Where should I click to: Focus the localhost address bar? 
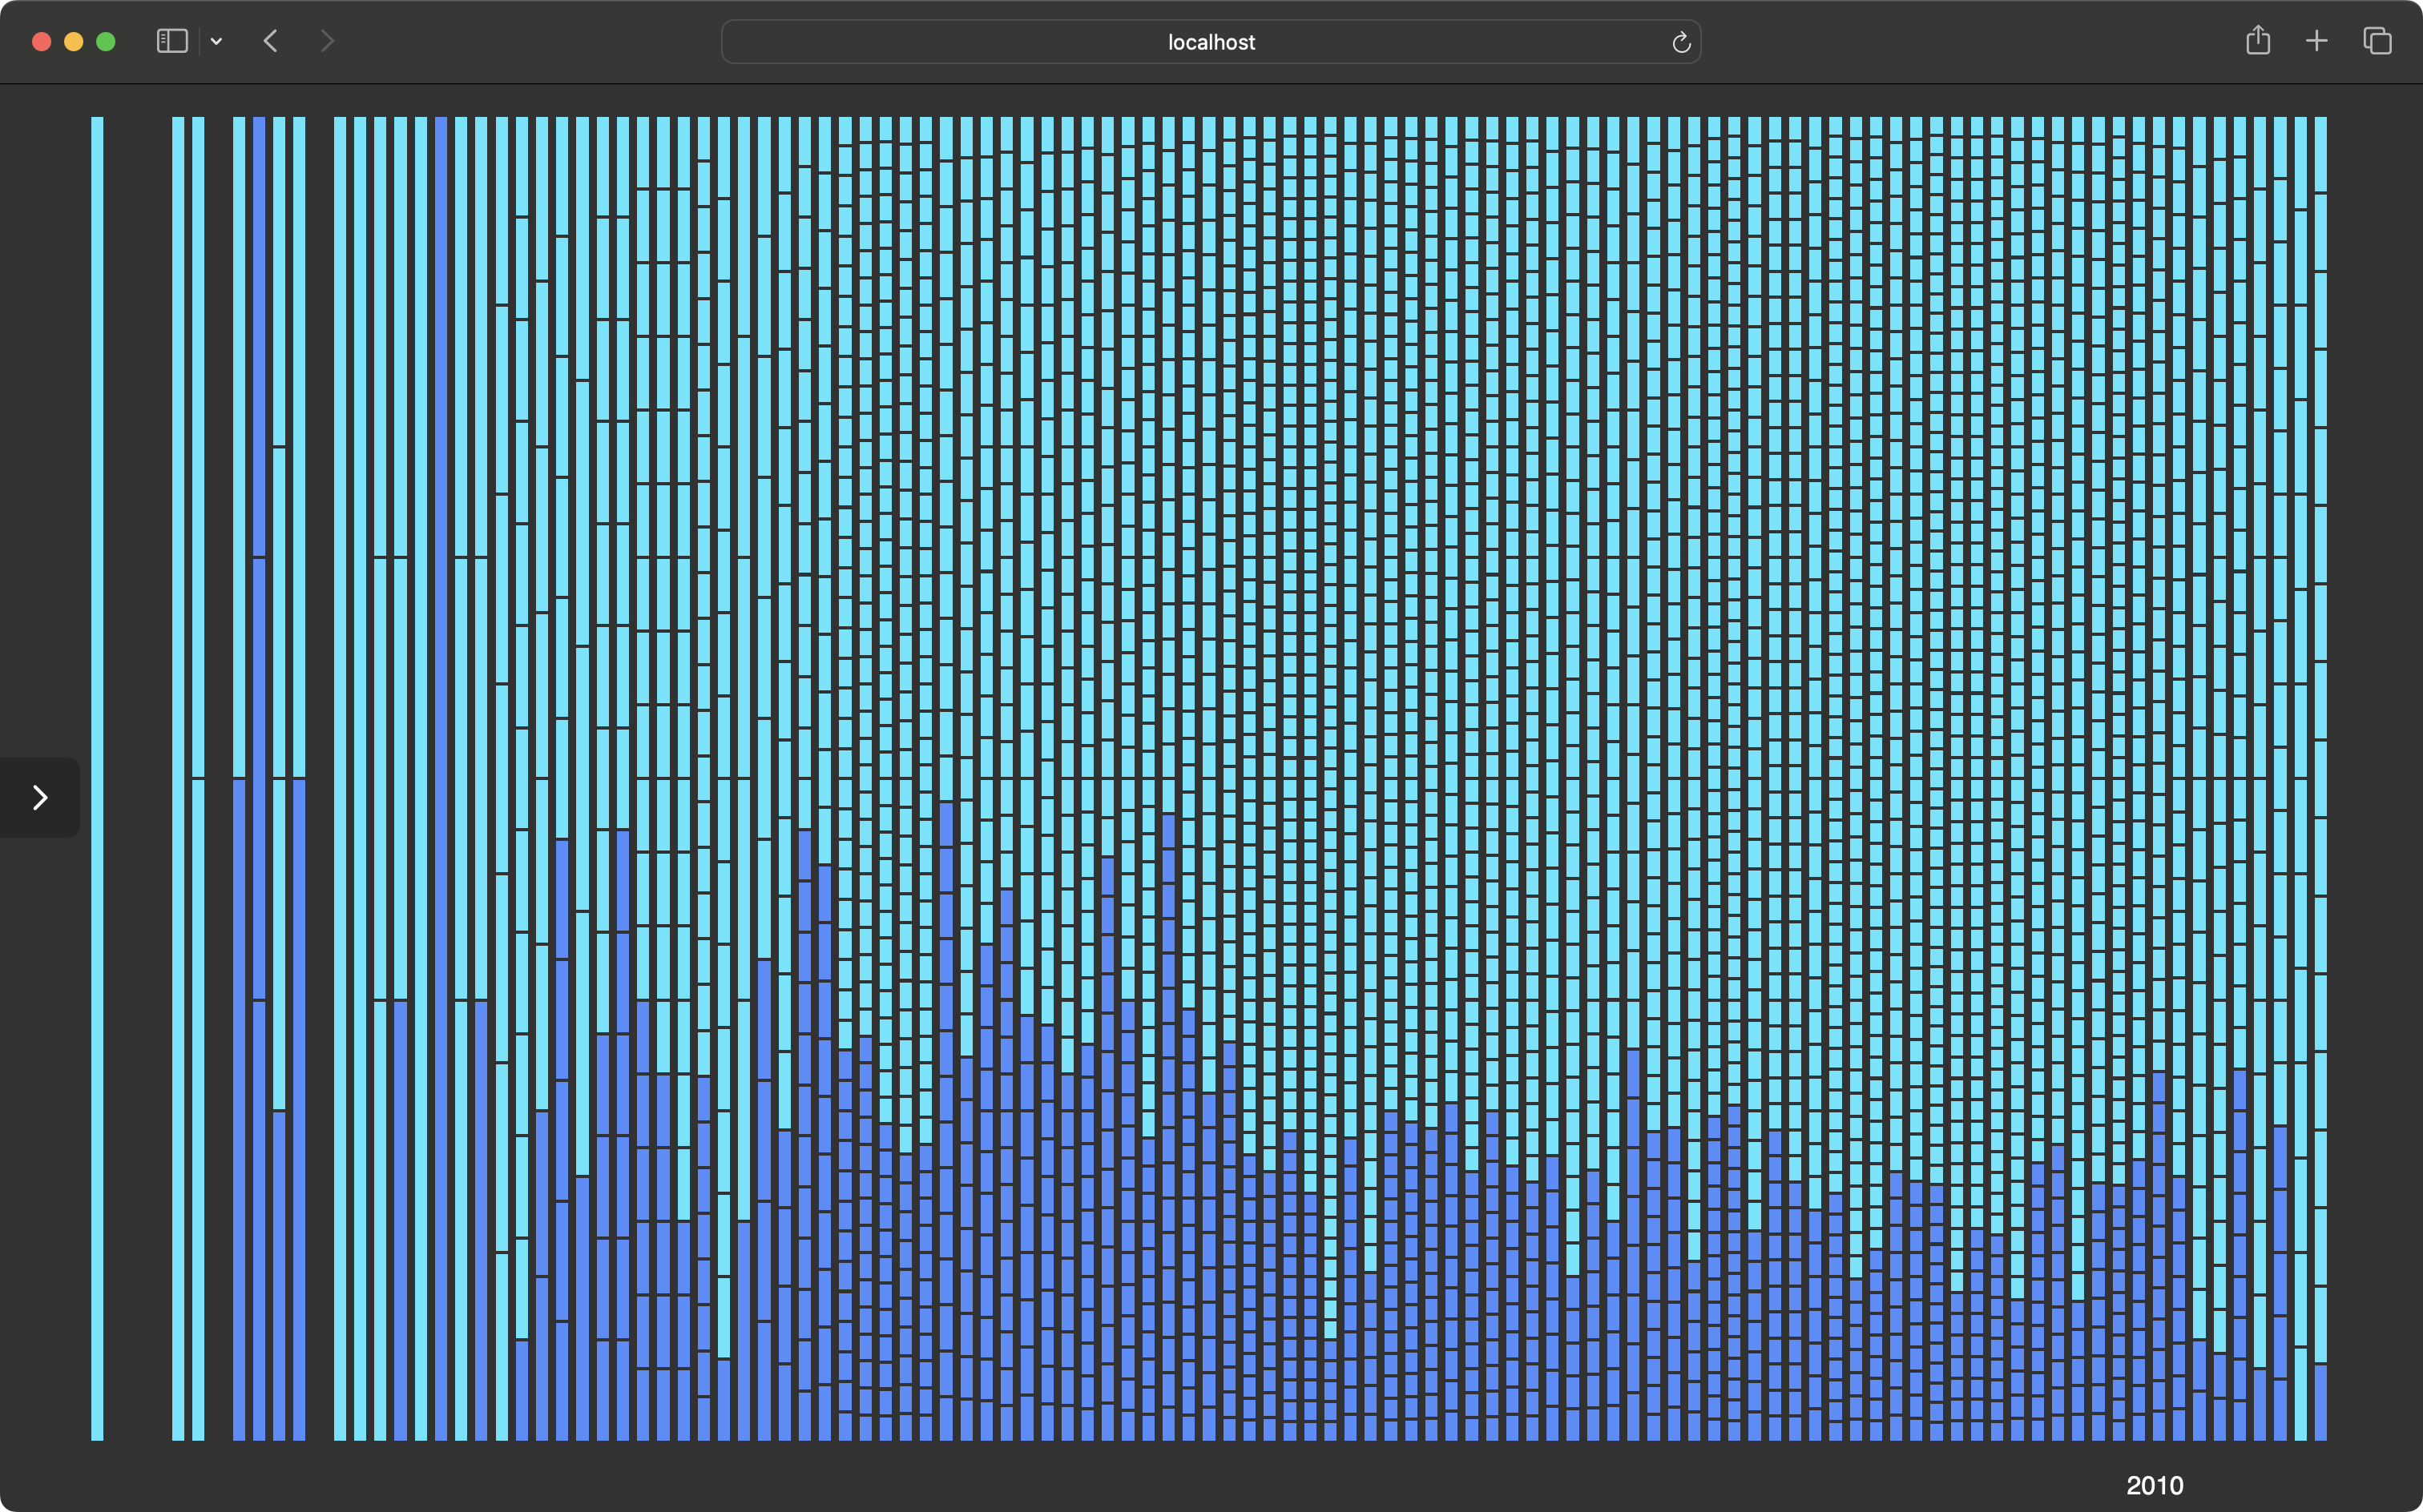pyautogui.click(x=1211, y=42)
